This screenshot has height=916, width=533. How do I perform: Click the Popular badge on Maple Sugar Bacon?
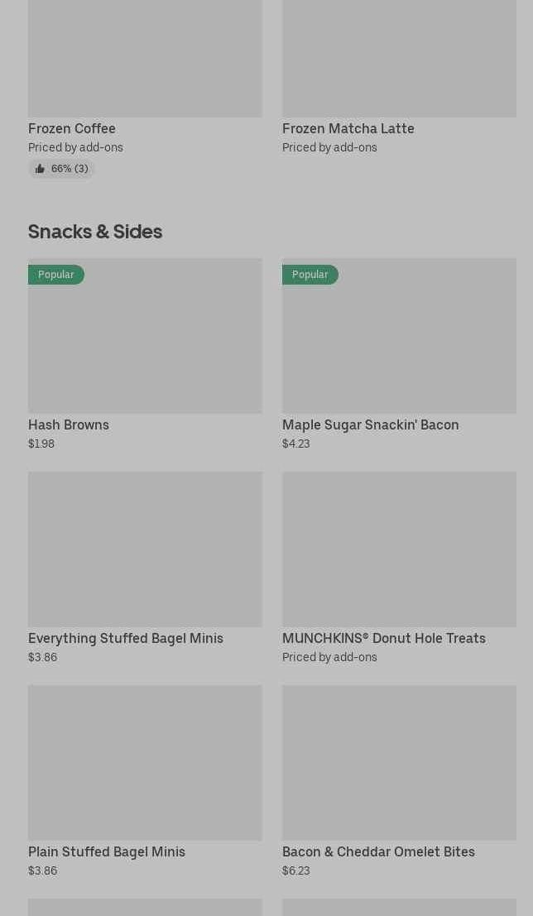click(x=310, y=275)
